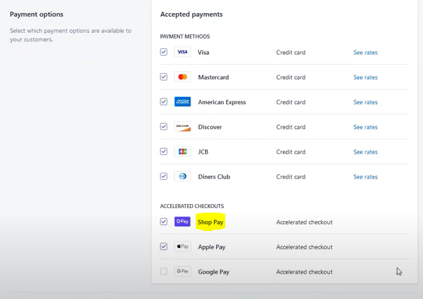Click the Diners Club label
Screen dimensions: 423x299
[x=214, y=177]
